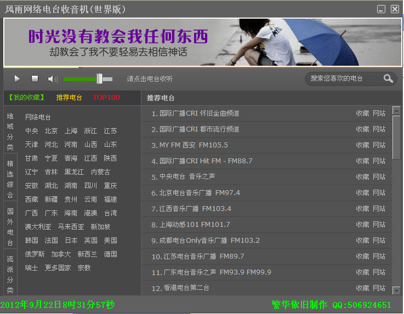Switch to the TOP100 tab
404x314 pixels.
[x=106, y=98]
